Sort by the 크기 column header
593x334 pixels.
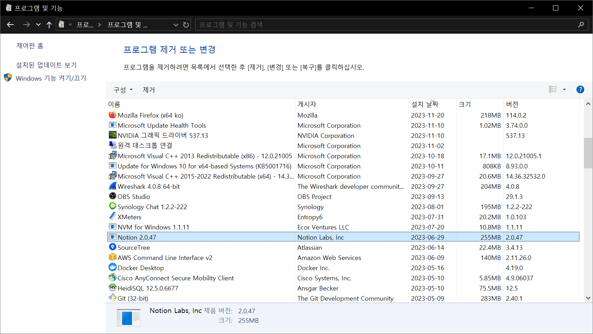pos(480,104)
